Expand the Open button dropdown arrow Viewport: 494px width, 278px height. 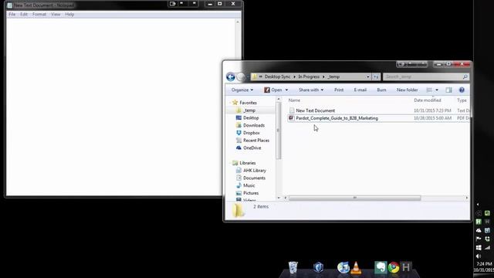(286, 90)
